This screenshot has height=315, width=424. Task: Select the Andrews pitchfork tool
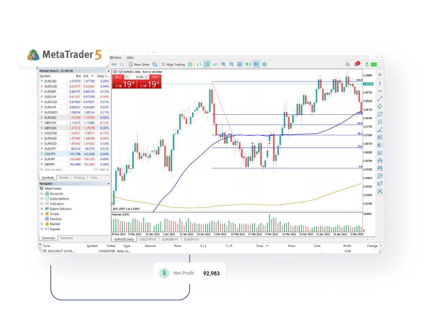pyautogui.click(x=380, y=153)
